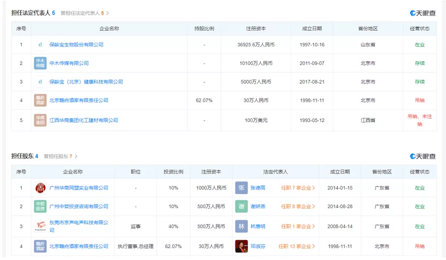The width and height of the screenshot is (446, 260).
Task: Select the 担任法定代表人 section heading
Action: (x=31, y=13)
